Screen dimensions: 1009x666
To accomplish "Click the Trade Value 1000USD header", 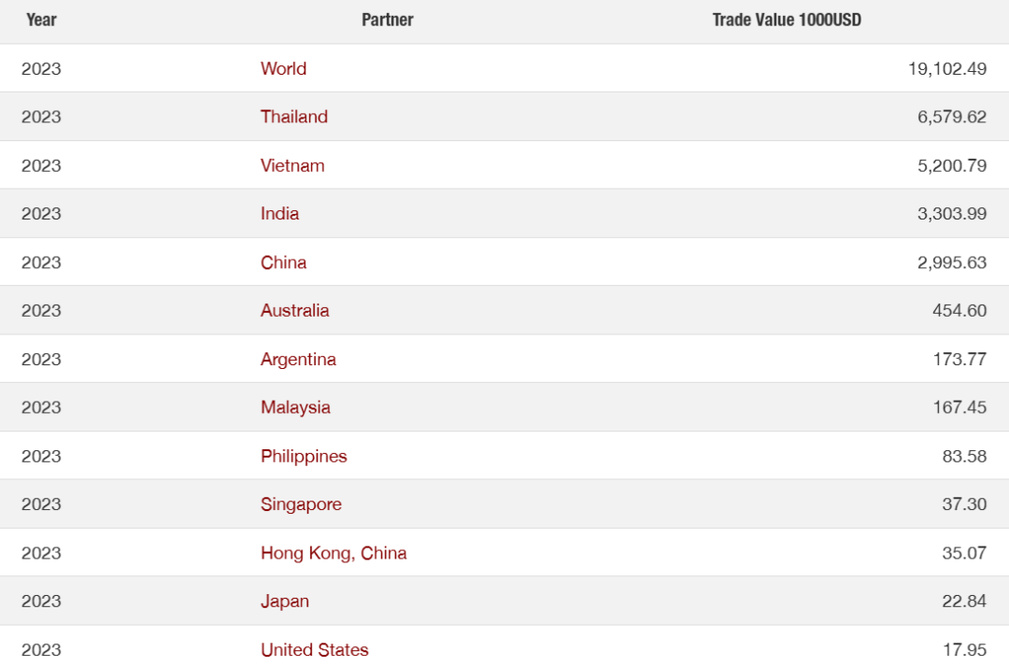I will pos(787,20).
